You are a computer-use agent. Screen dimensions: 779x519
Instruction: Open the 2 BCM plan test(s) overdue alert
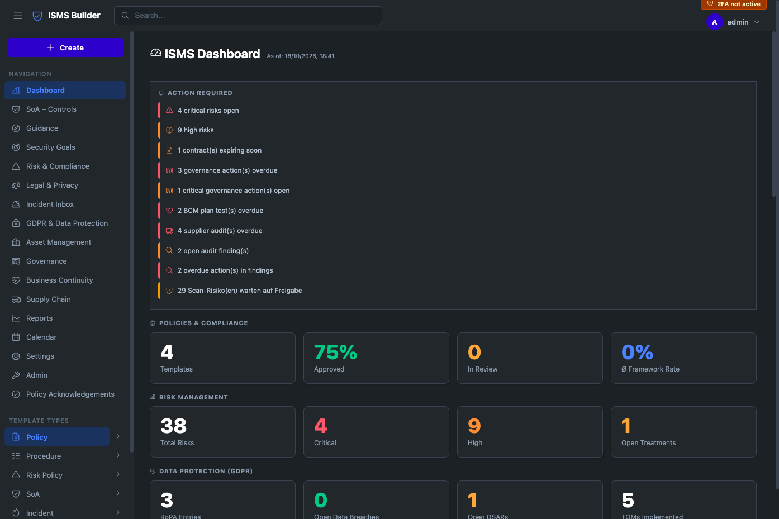453,211
